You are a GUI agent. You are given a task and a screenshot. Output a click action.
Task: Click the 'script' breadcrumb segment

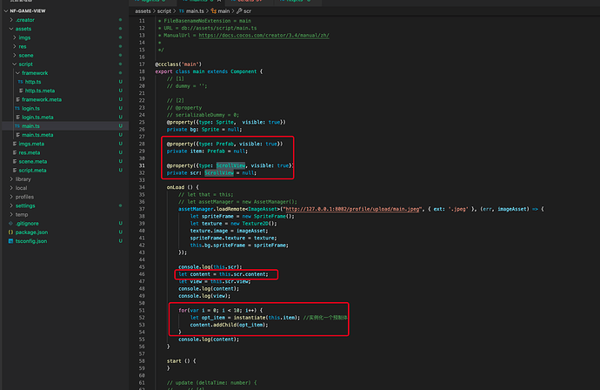click(x=167, y=10)
